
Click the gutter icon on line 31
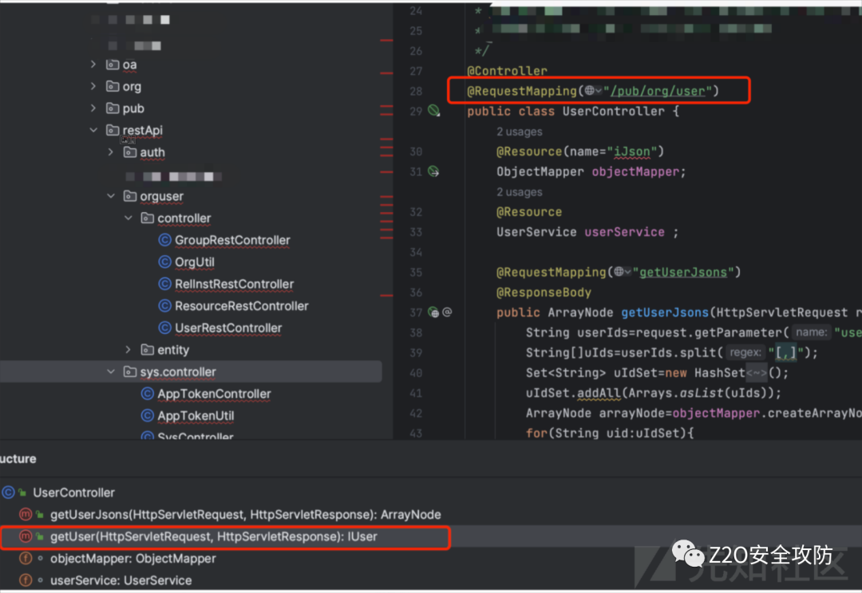(433, 172)
